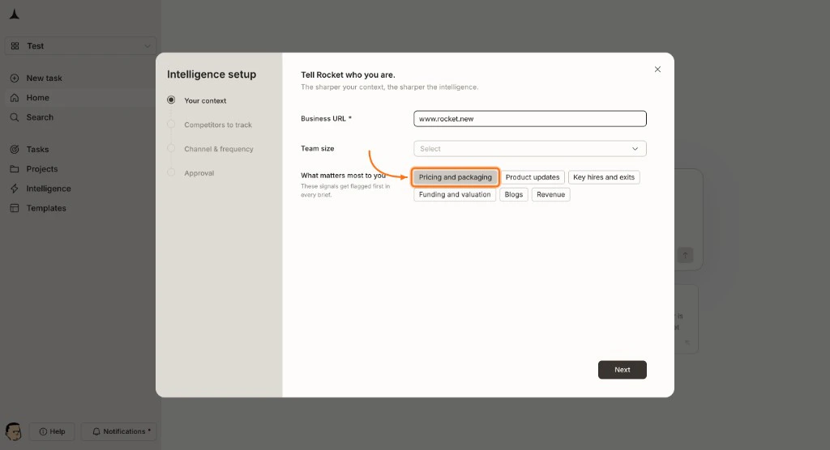This screenshot has width=830, height=450.
Task: Click the send arrow icon behind dialog
Action: pyautogui.click(x=685, y=256)
